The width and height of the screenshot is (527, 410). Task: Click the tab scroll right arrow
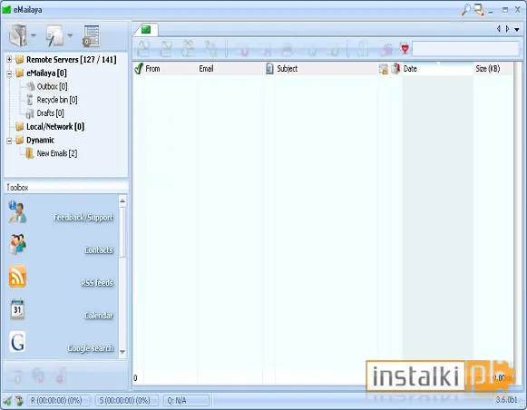(508, 29)
